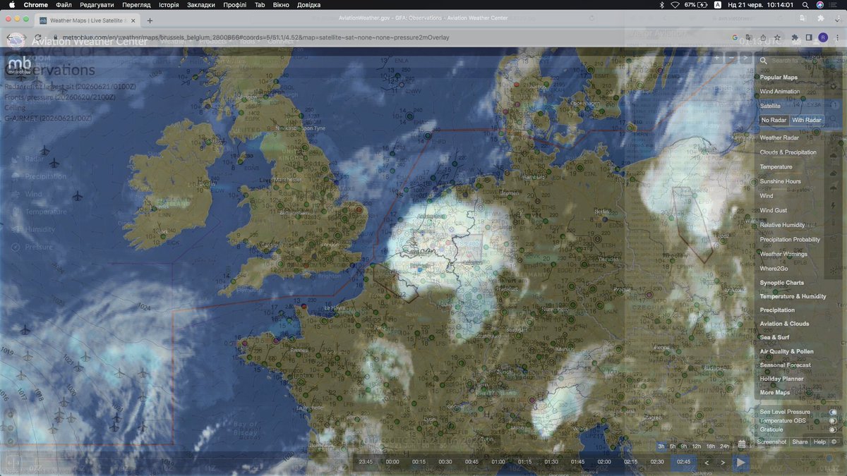Select the Wind Gust map
The width and height of the screenshot is (847, 476).
tap(773, 210)
